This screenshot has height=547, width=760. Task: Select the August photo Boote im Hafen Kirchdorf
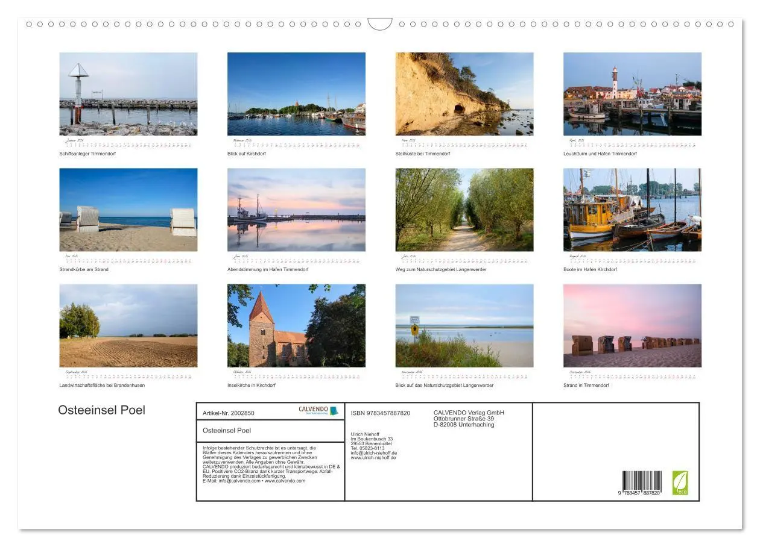(x=632, y=210)
